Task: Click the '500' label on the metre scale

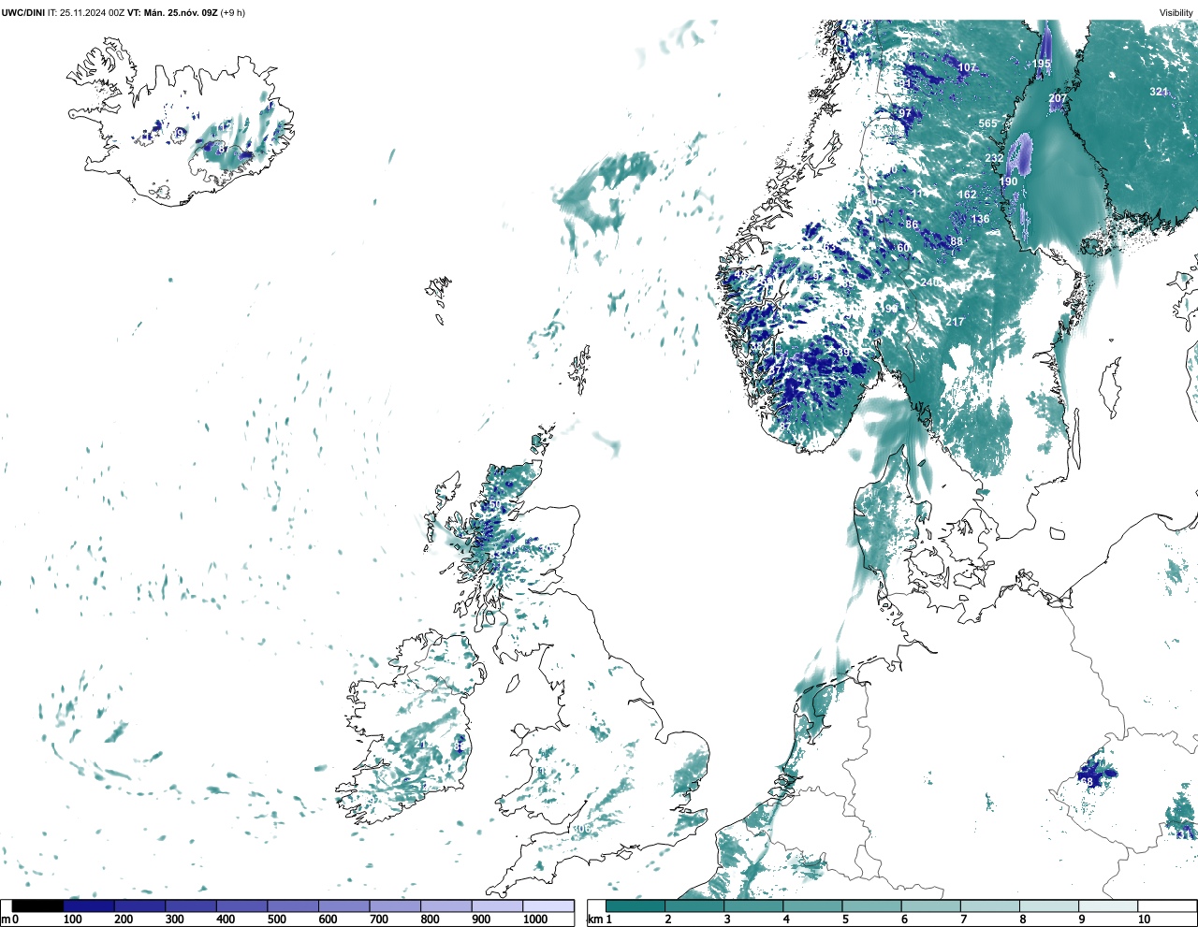Action: [276, 920]
